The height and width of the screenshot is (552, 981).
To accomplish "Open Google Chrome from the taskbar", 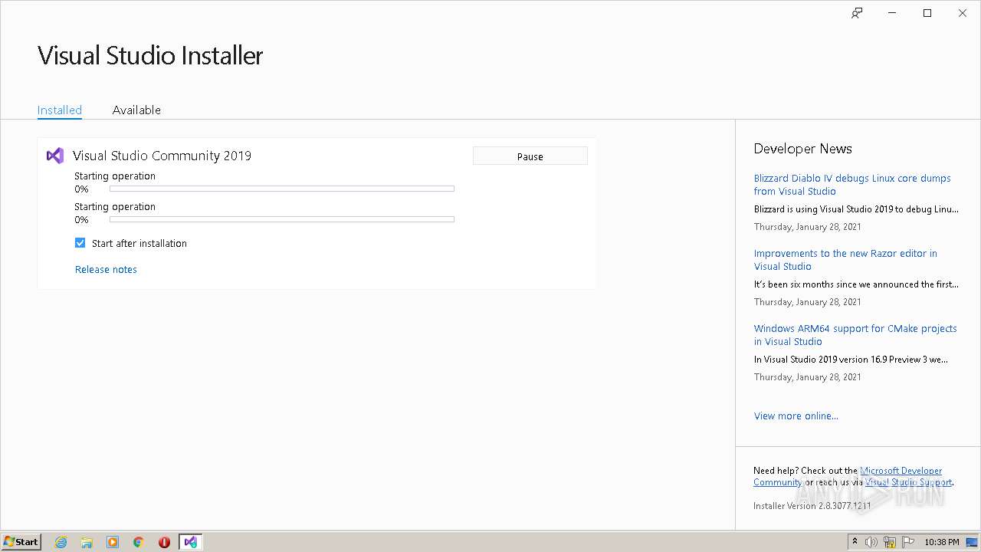I will [139, 542].
